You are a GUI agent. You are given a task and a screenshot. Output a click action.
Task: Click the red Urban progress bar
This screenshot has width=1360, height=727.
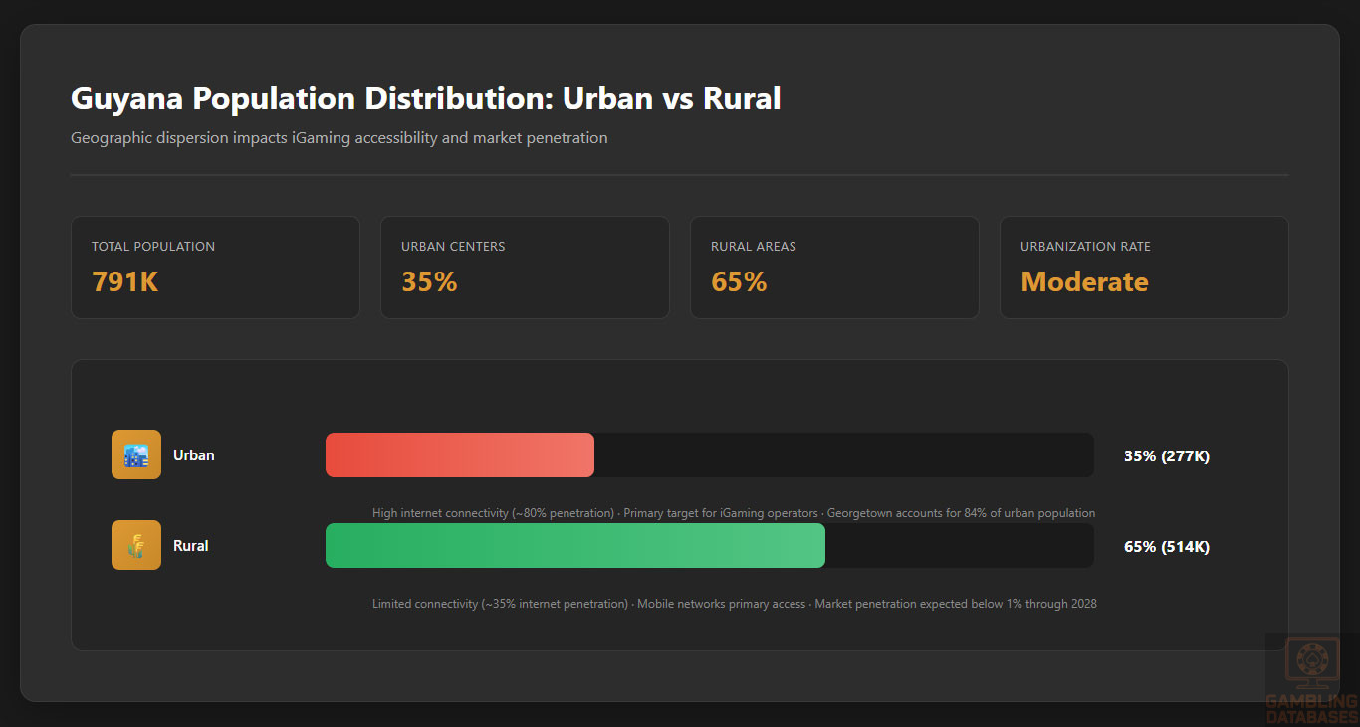pos(460,455)
